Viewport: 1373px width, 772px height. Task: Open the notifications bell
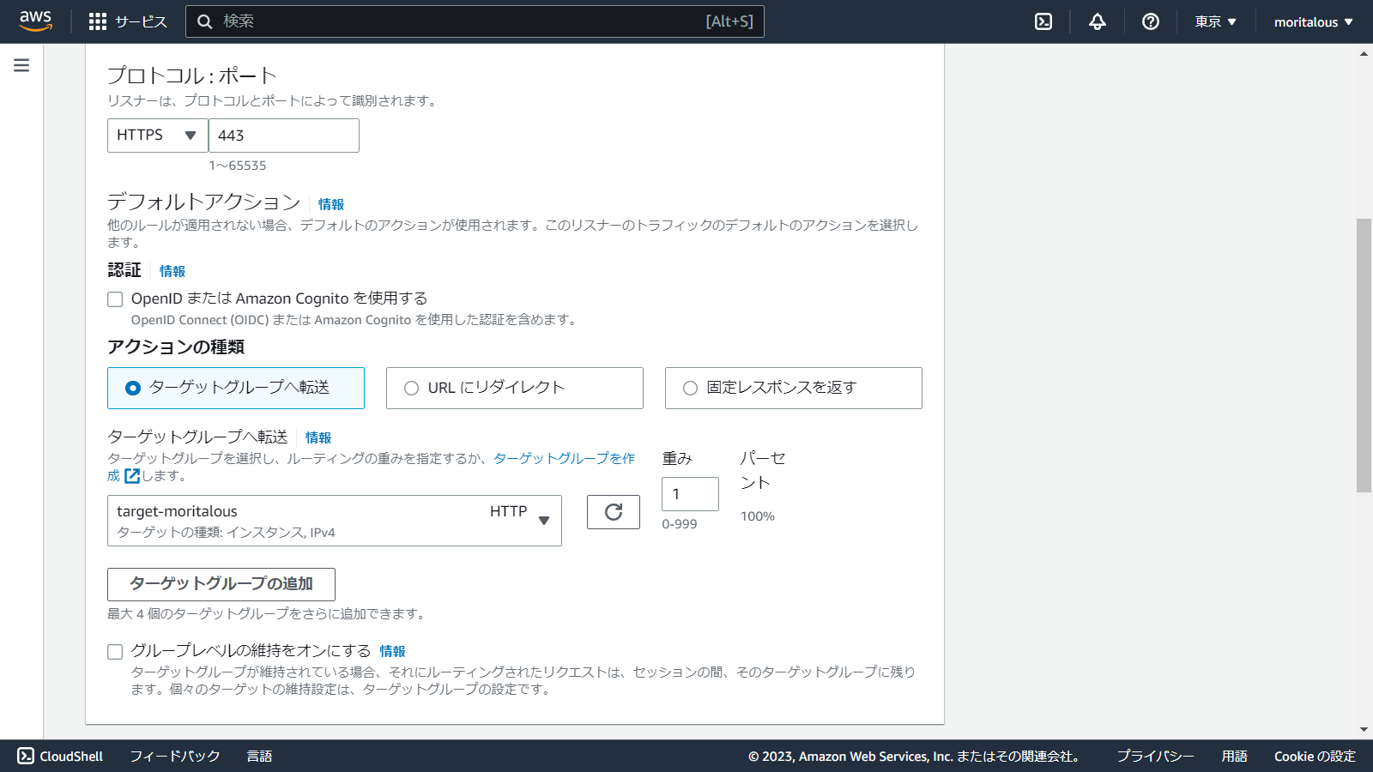tap(1097, 21)
